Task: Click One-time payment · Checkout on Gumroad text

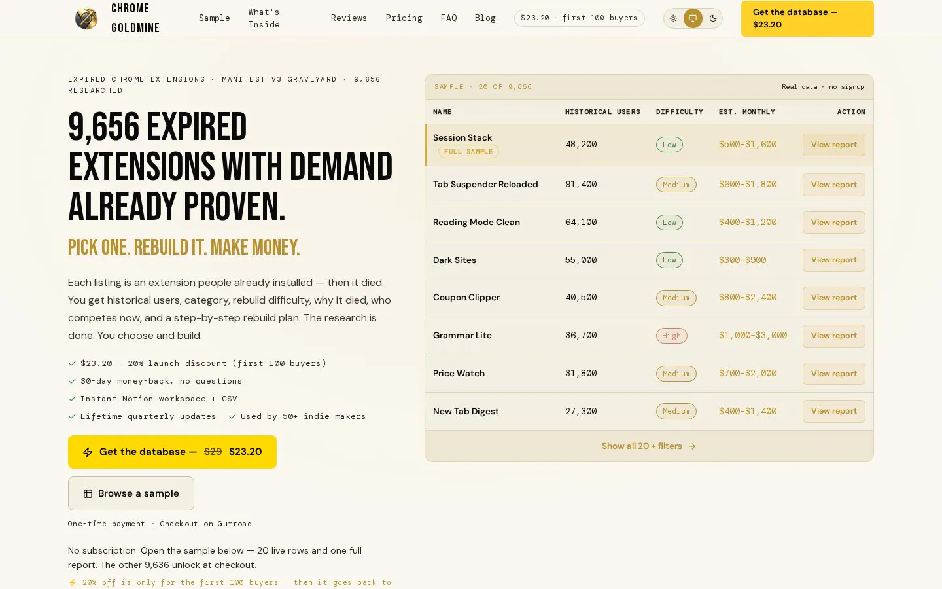Action: [x=160, y=524]
